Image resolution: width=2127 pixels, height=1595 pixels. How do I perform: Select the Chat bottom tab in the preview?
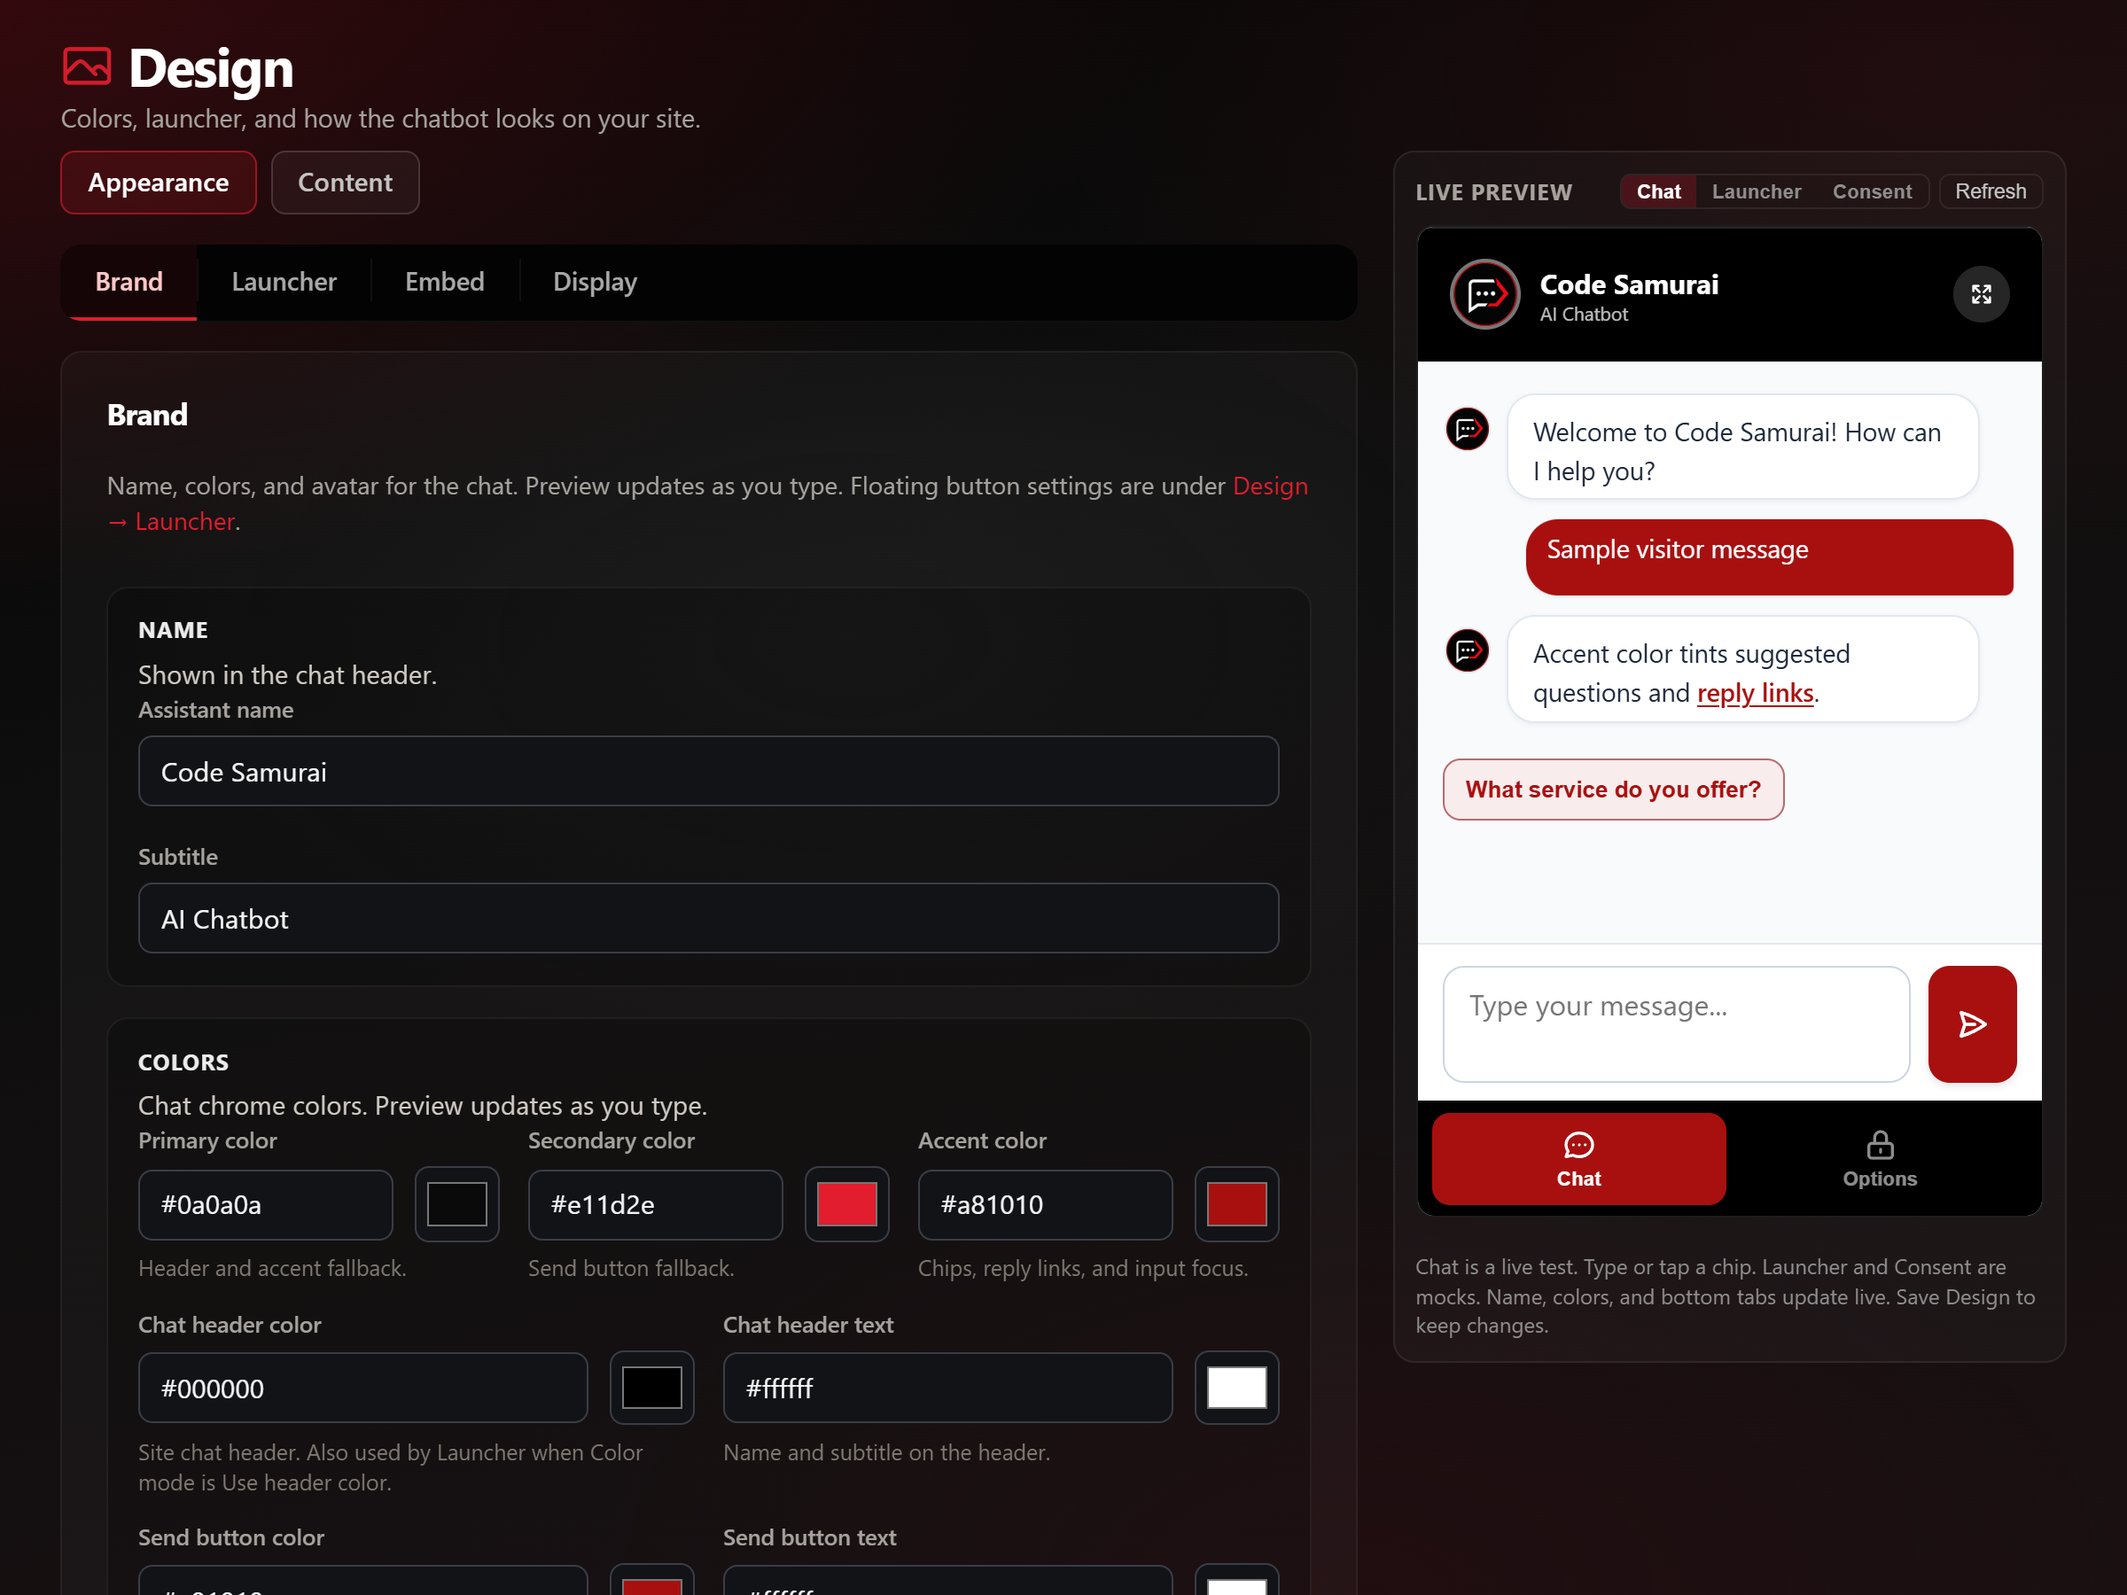(1579, 1158)
